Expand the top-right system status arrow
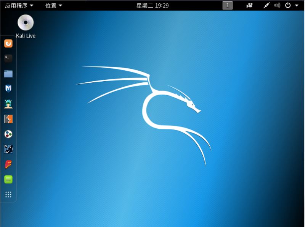 [297, 5]
